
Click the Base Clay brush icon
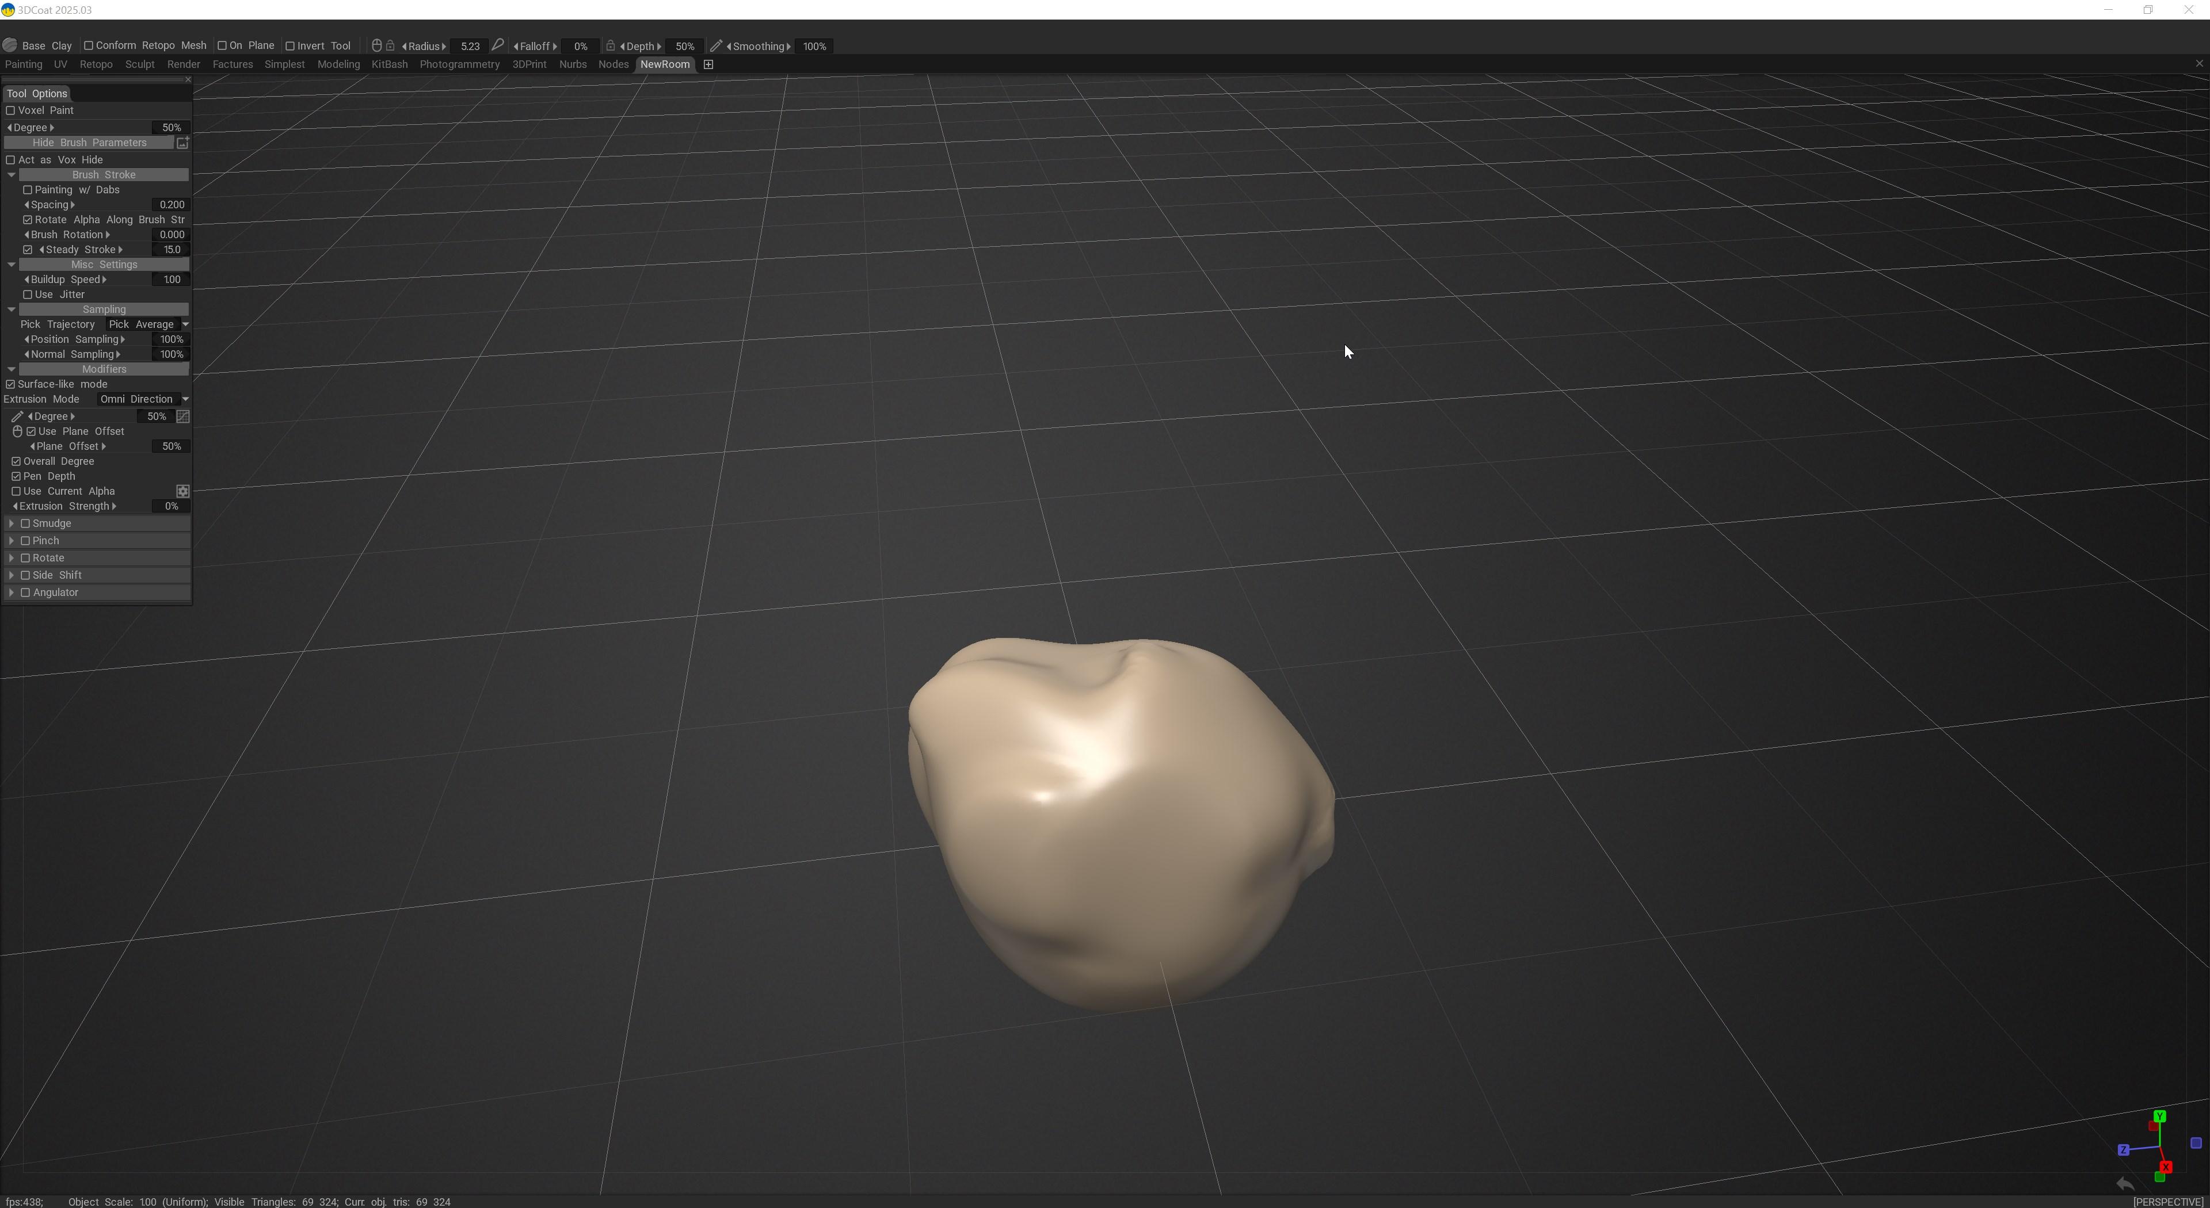coord(10,45)
